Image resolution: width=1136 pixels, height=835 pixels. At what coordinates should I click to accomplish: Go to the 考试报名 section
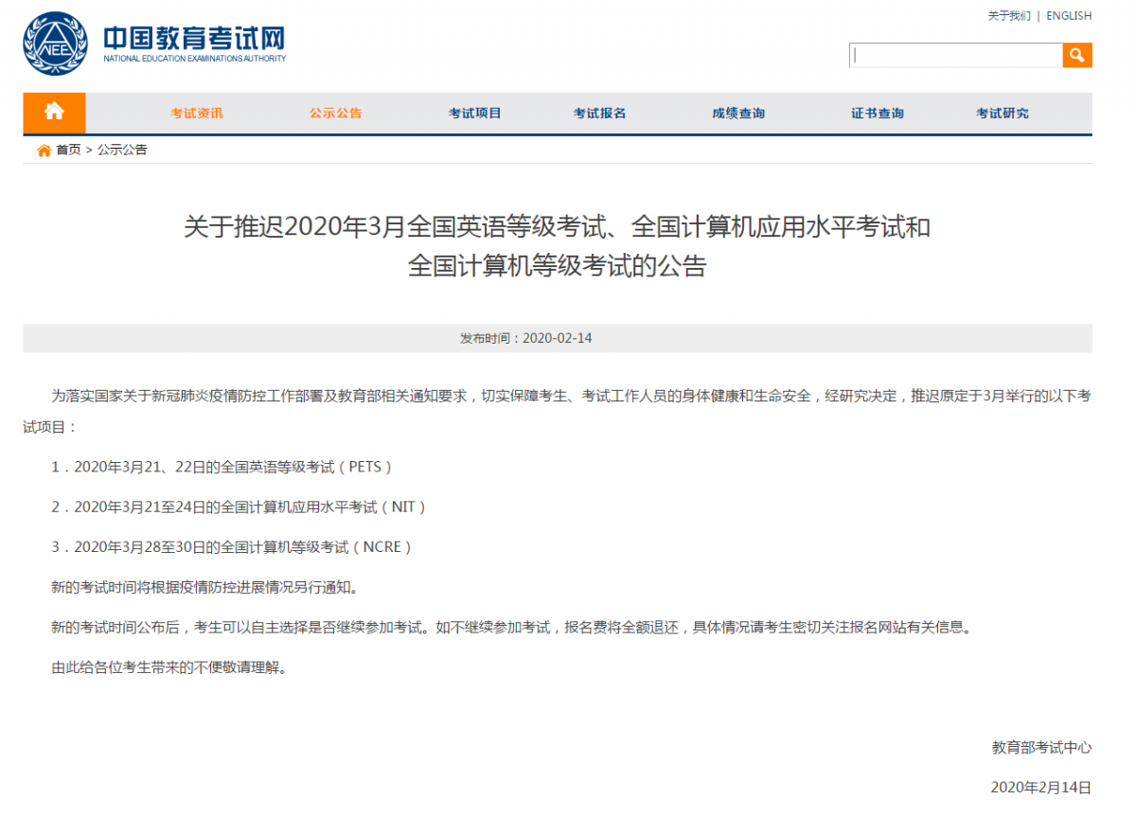[599, 114]
